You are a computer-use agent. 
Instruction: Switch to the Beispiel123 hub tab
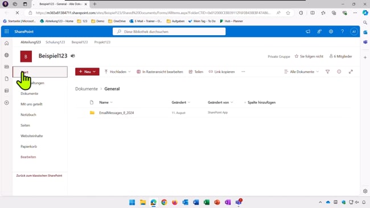point(80,42)
